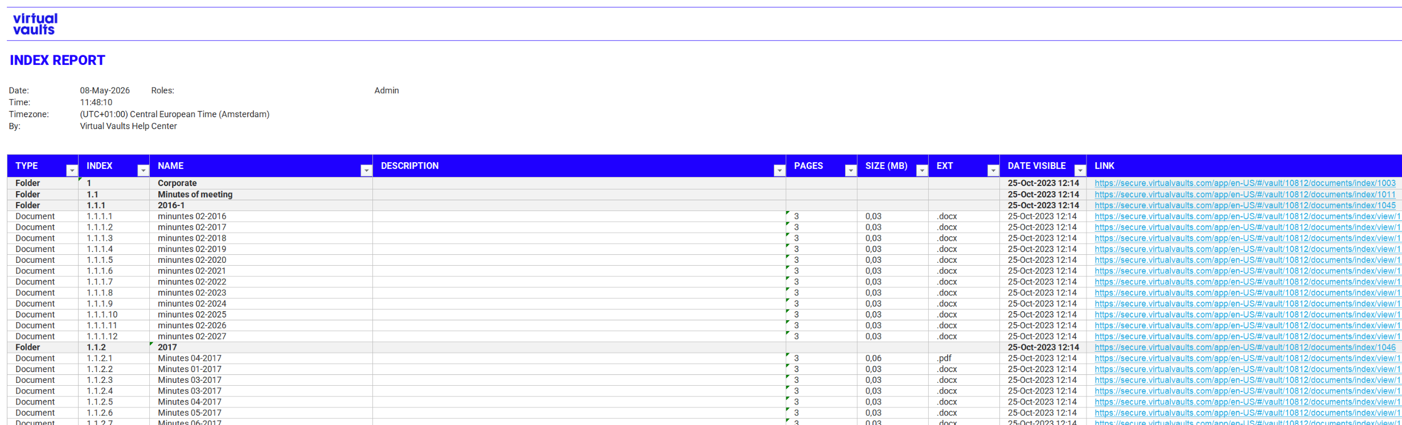Open the link for Minutes of meeting folder
1402x425 pixels.
tap(1245, 195)
